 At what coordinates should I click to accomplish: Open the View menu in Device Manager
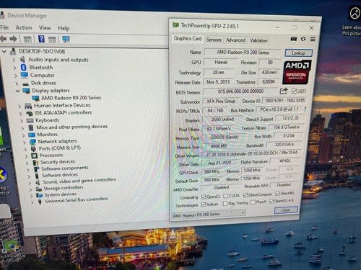tap(45, 28)
